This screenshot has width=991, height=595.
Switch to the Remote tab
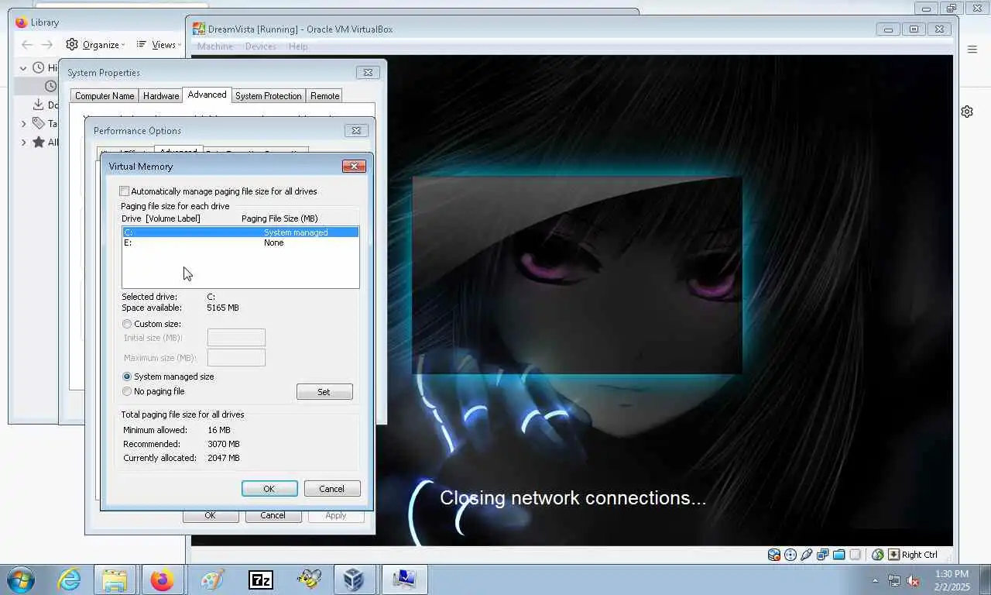[324, 96]
